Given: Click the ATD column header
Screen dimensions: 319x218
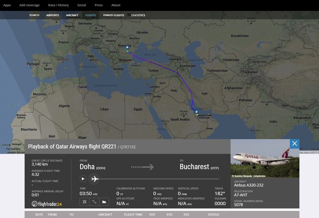Looking at the screenshot, I should 169,214.
